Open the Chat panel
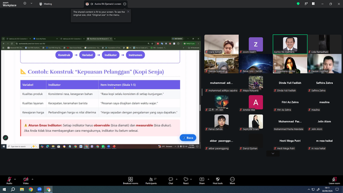 170,181
